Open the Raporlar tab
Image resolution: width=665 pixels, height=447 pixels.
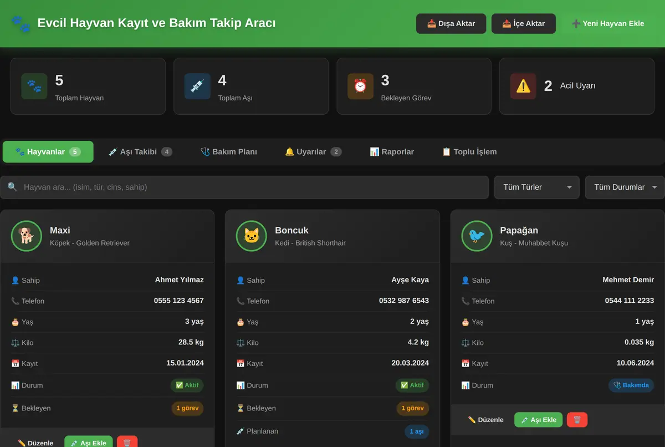[392, 151]
